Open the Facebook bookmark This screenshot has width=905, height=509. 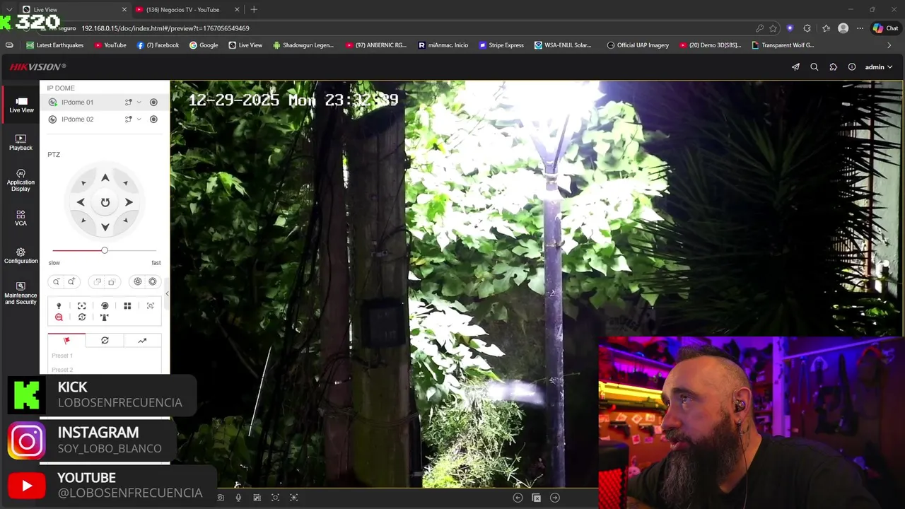(158, 45)
